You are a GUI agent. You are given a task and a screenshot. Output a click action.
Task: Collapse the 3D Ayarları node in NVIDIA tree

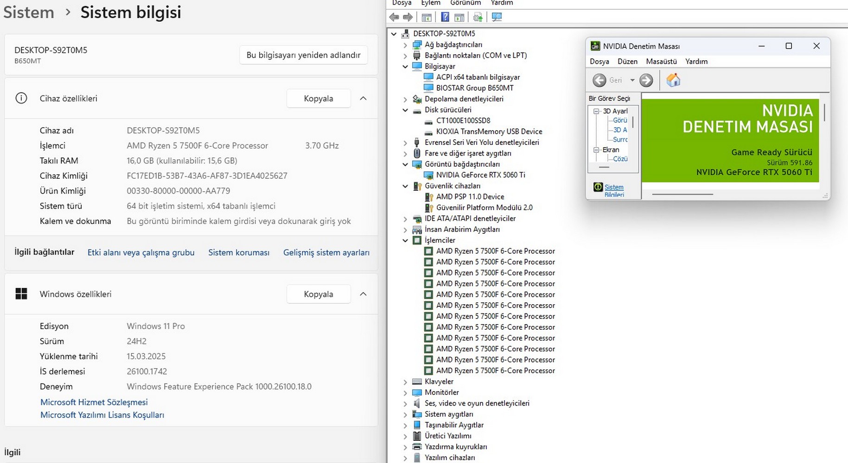[x=597, y=111]
